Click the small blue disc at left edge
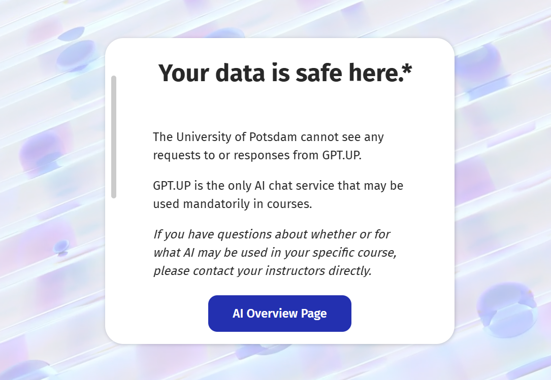The width and height of the screenshot is (551, 380). click(x=62, y=247)
